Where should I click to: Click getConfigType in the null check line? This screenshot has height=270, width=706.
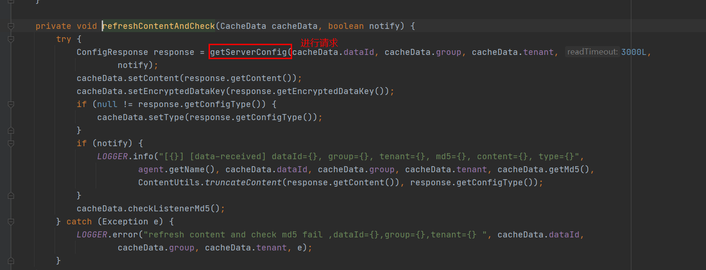(x=217, y=104)
